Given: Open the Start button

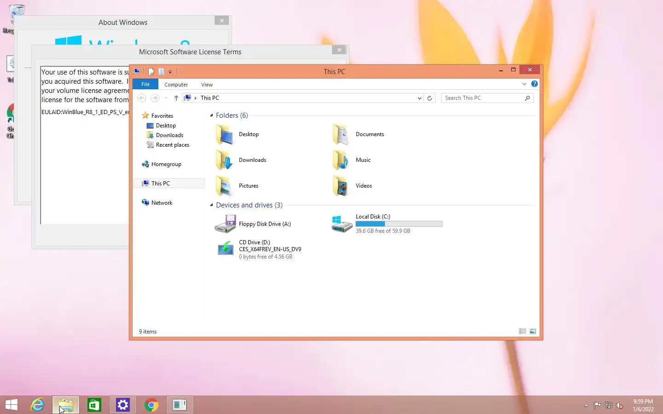Looking at the screenshot, I should tap(12, 405).
